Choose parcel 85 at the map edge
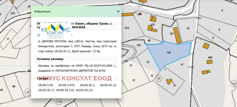This screenshot has height=107, width=237. (x=2, y=90)
